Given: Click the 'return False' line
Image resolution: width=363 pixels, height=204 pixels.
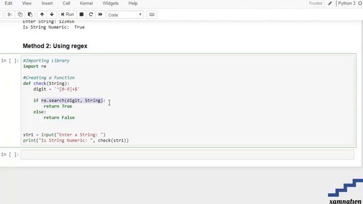Looking at the screenshot, I should coord(59,117).
